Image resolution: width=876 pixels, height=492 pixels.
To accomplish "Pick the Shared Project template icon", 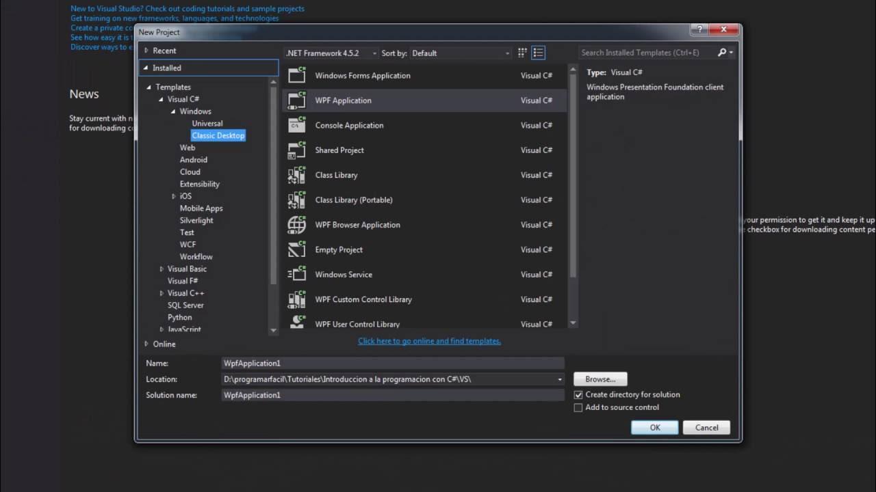I will click(x=297, y=150).
